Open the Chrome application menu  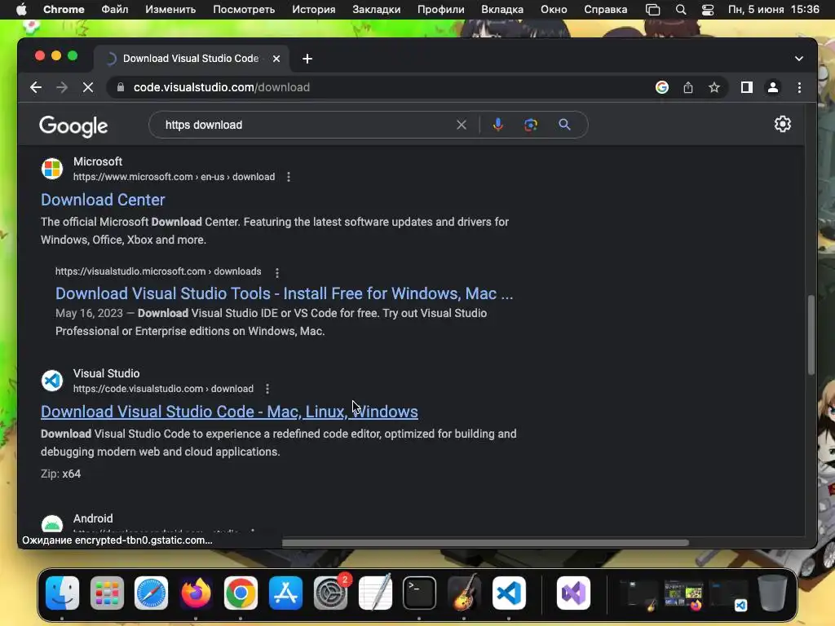(64, 10)
